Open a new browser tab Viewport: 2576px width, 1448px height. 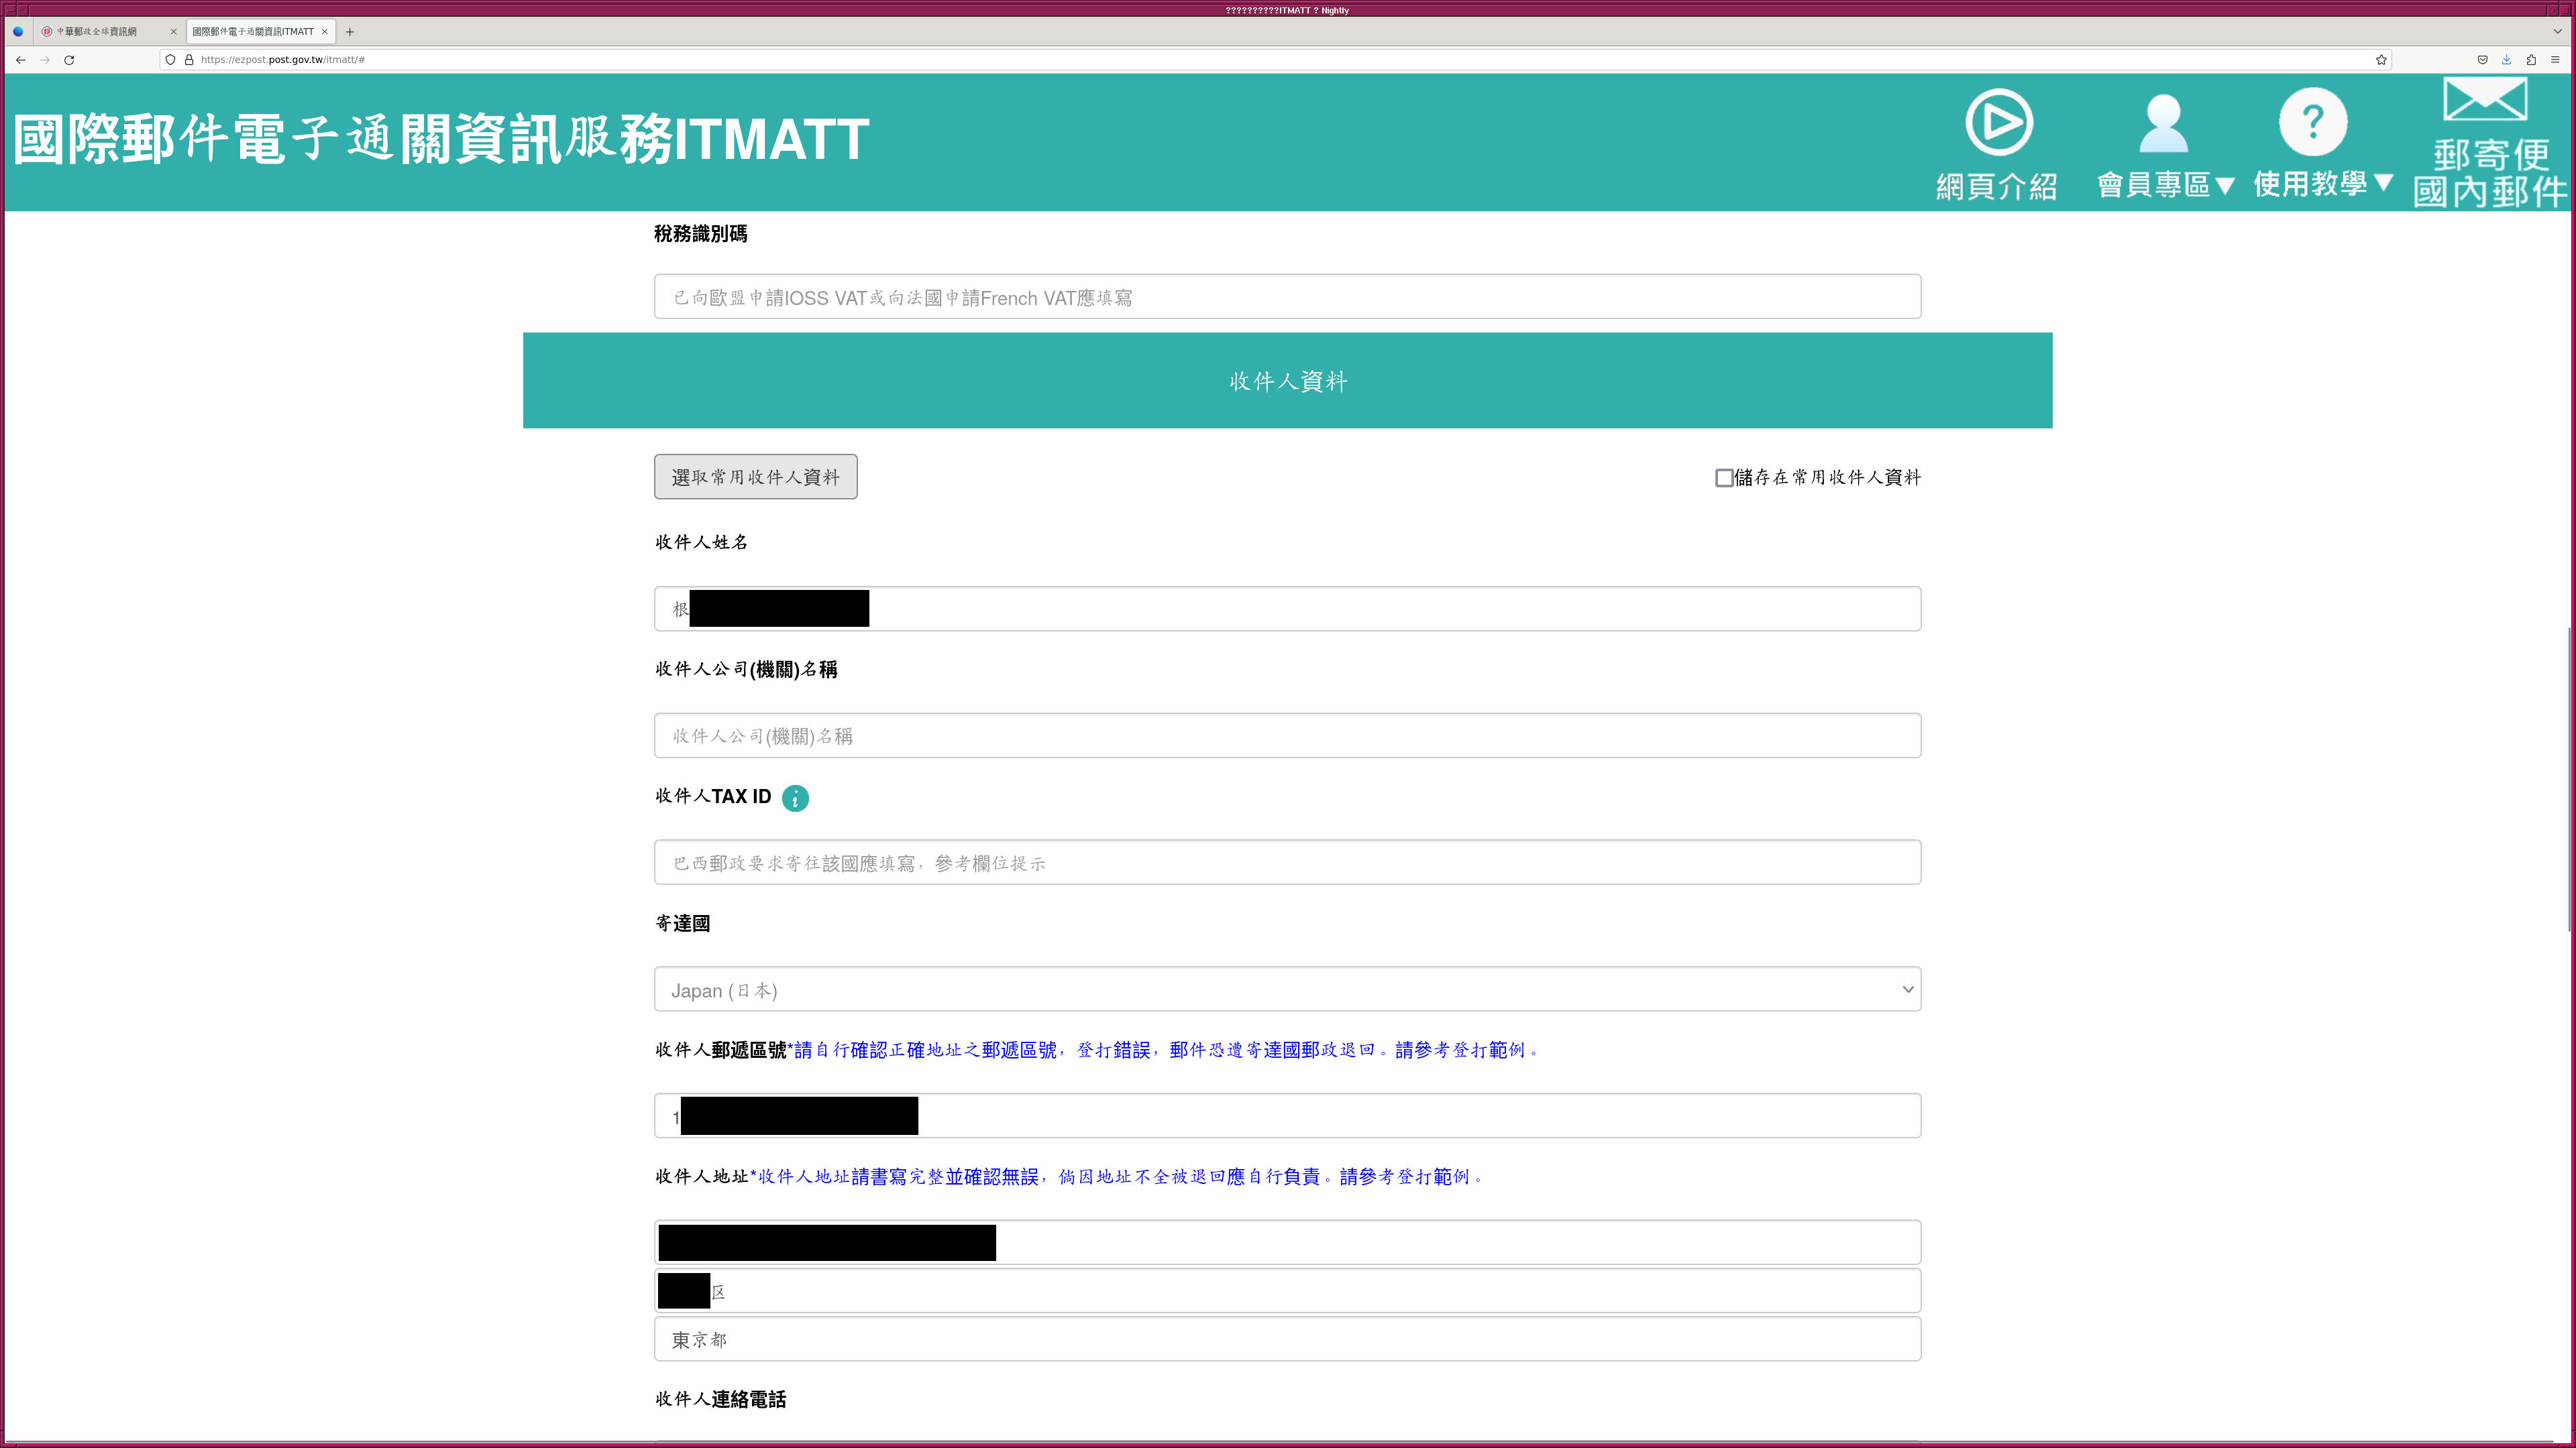[x=350, y=32]
